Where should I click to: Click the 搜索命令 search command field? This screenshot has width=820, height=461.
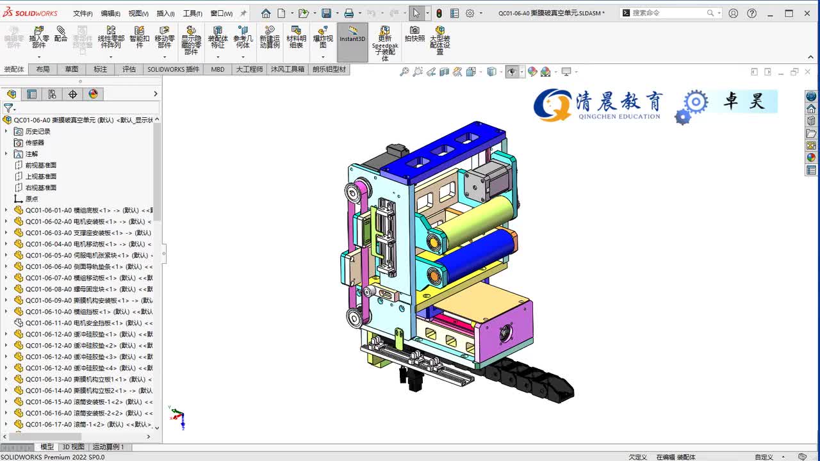[671, 13]
